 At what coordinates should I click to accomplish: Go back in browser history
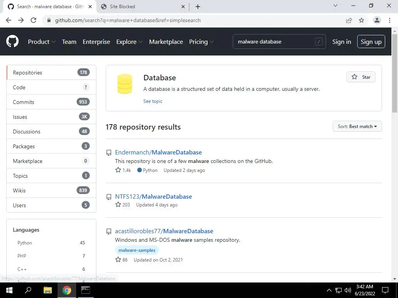(x=9, y=20)
